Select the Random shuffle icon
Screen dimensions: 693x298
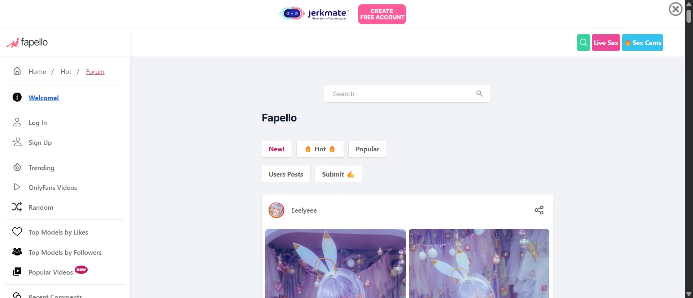pyautogui.click(x=17, y=207)
